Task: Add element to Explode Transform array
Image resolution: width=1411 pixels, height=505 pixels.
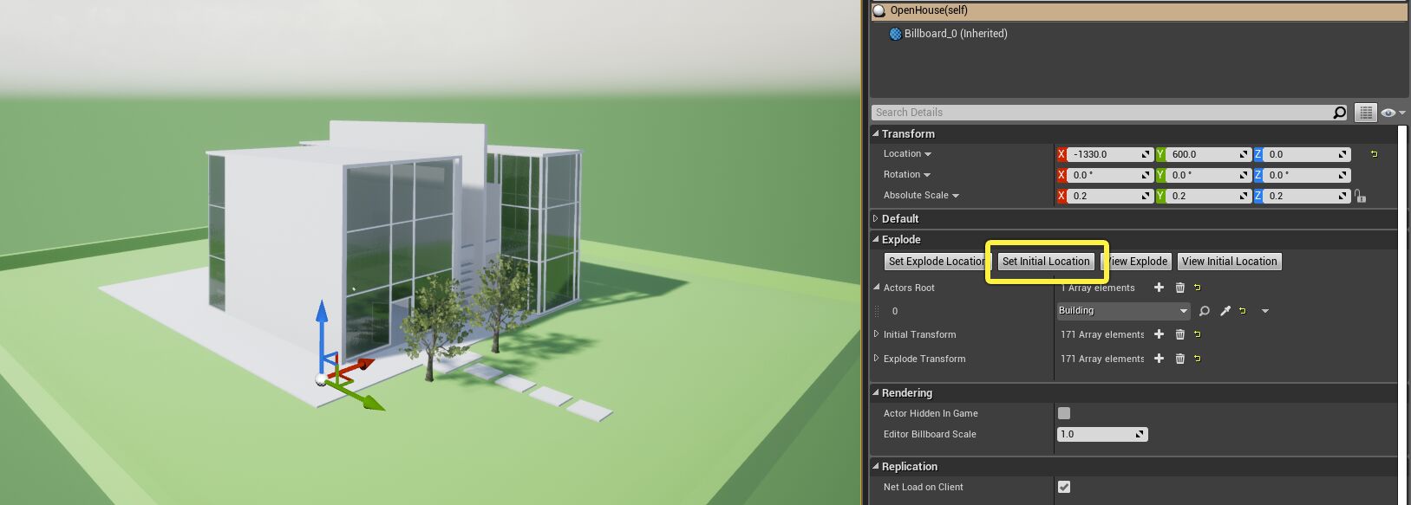Action: click(1159, 359)
